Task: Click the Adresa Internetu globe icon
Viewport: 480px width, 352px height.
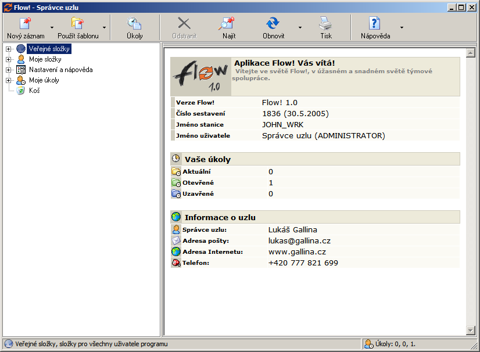Action: click(176, 252)
